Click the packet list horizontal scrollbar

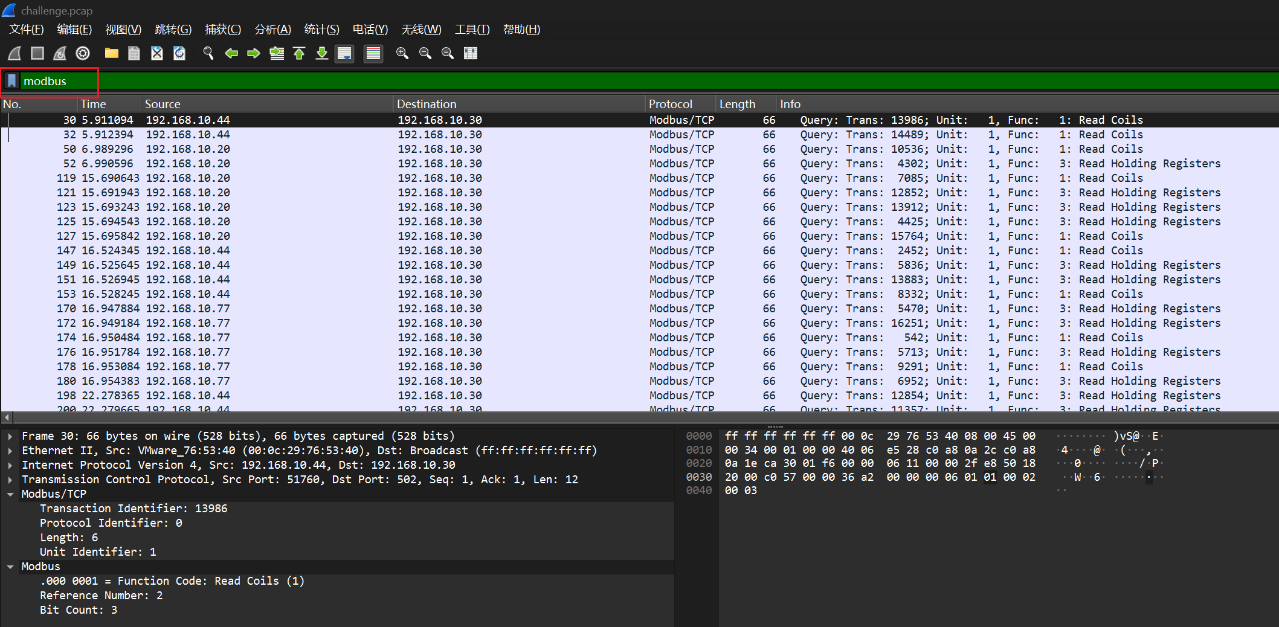tap(639, 417)
